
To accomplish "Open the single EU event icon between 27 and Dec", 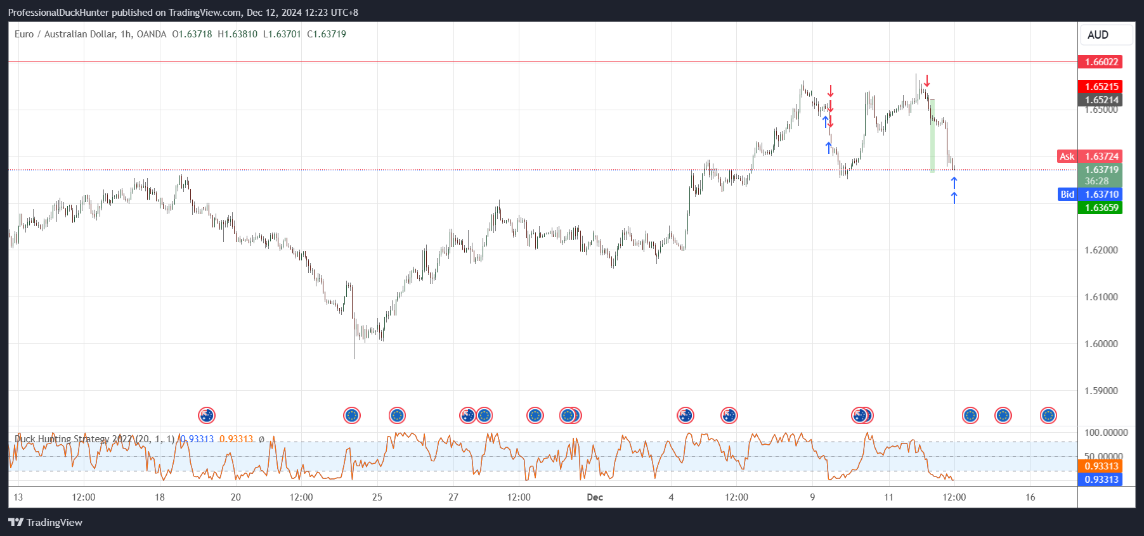I will coord(535,416).
